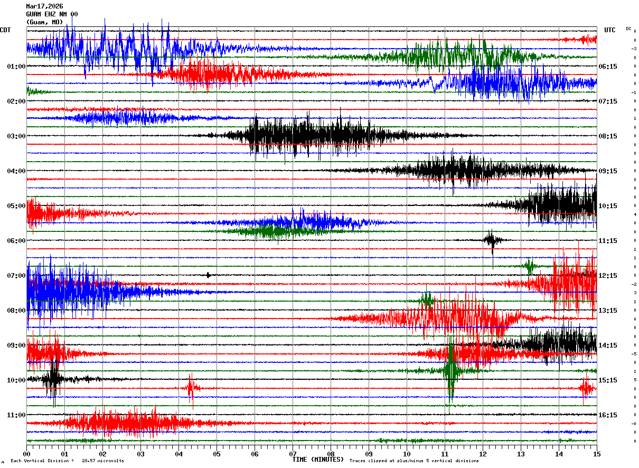Click the 13:15 UTC row label
The width and height of the screenshot is (639, 468).
point(608,311)
